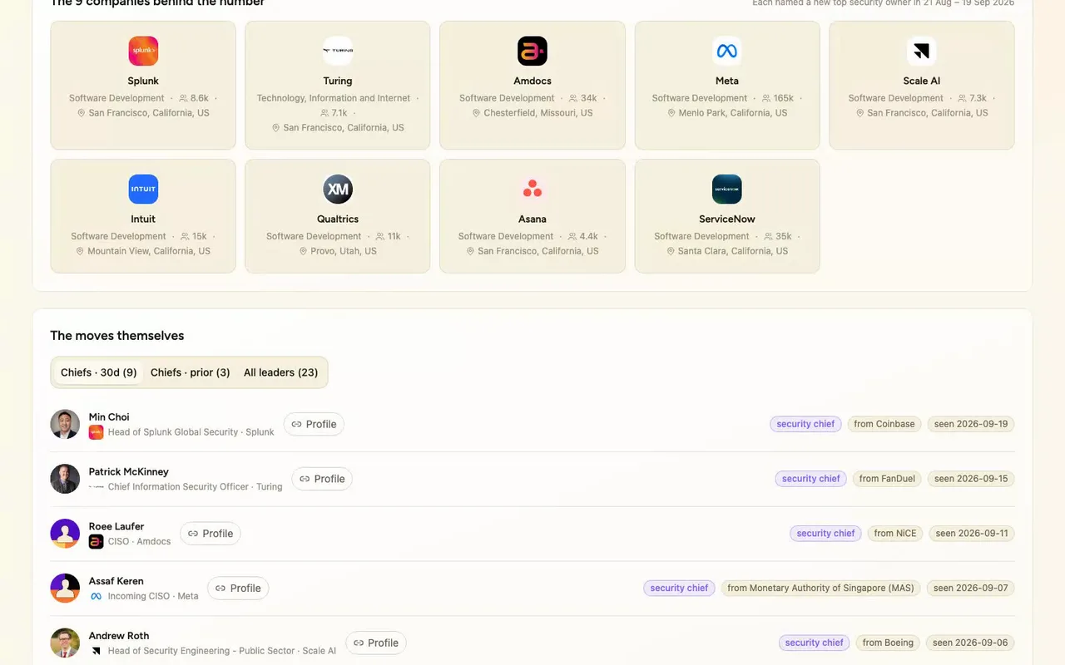Click small Splunk icon beside Min Choi's title
The width and height of the screenshot is (1065, 665).
[96, 432]
